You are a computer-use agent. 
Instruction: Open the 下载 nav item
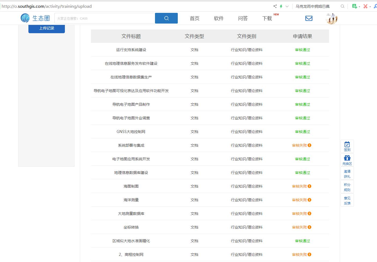[267, 18]
